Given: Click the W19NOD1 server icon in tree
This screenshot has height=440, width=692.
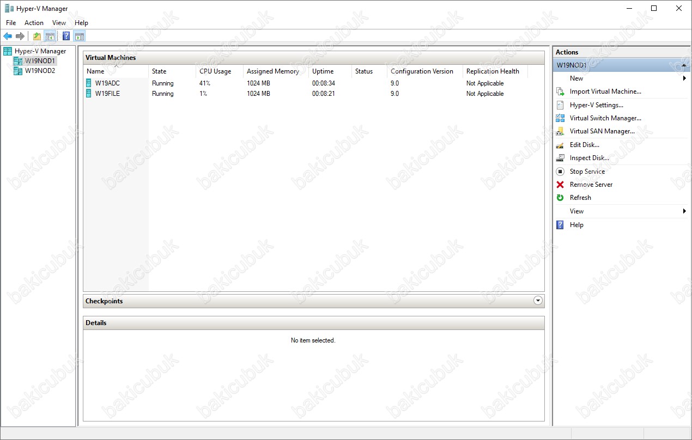Looking at the screenshot, I should (18, 61).
